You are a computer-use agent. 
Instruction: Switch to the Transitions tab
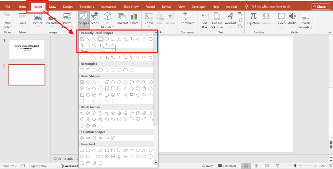click(x=87, y=6)
